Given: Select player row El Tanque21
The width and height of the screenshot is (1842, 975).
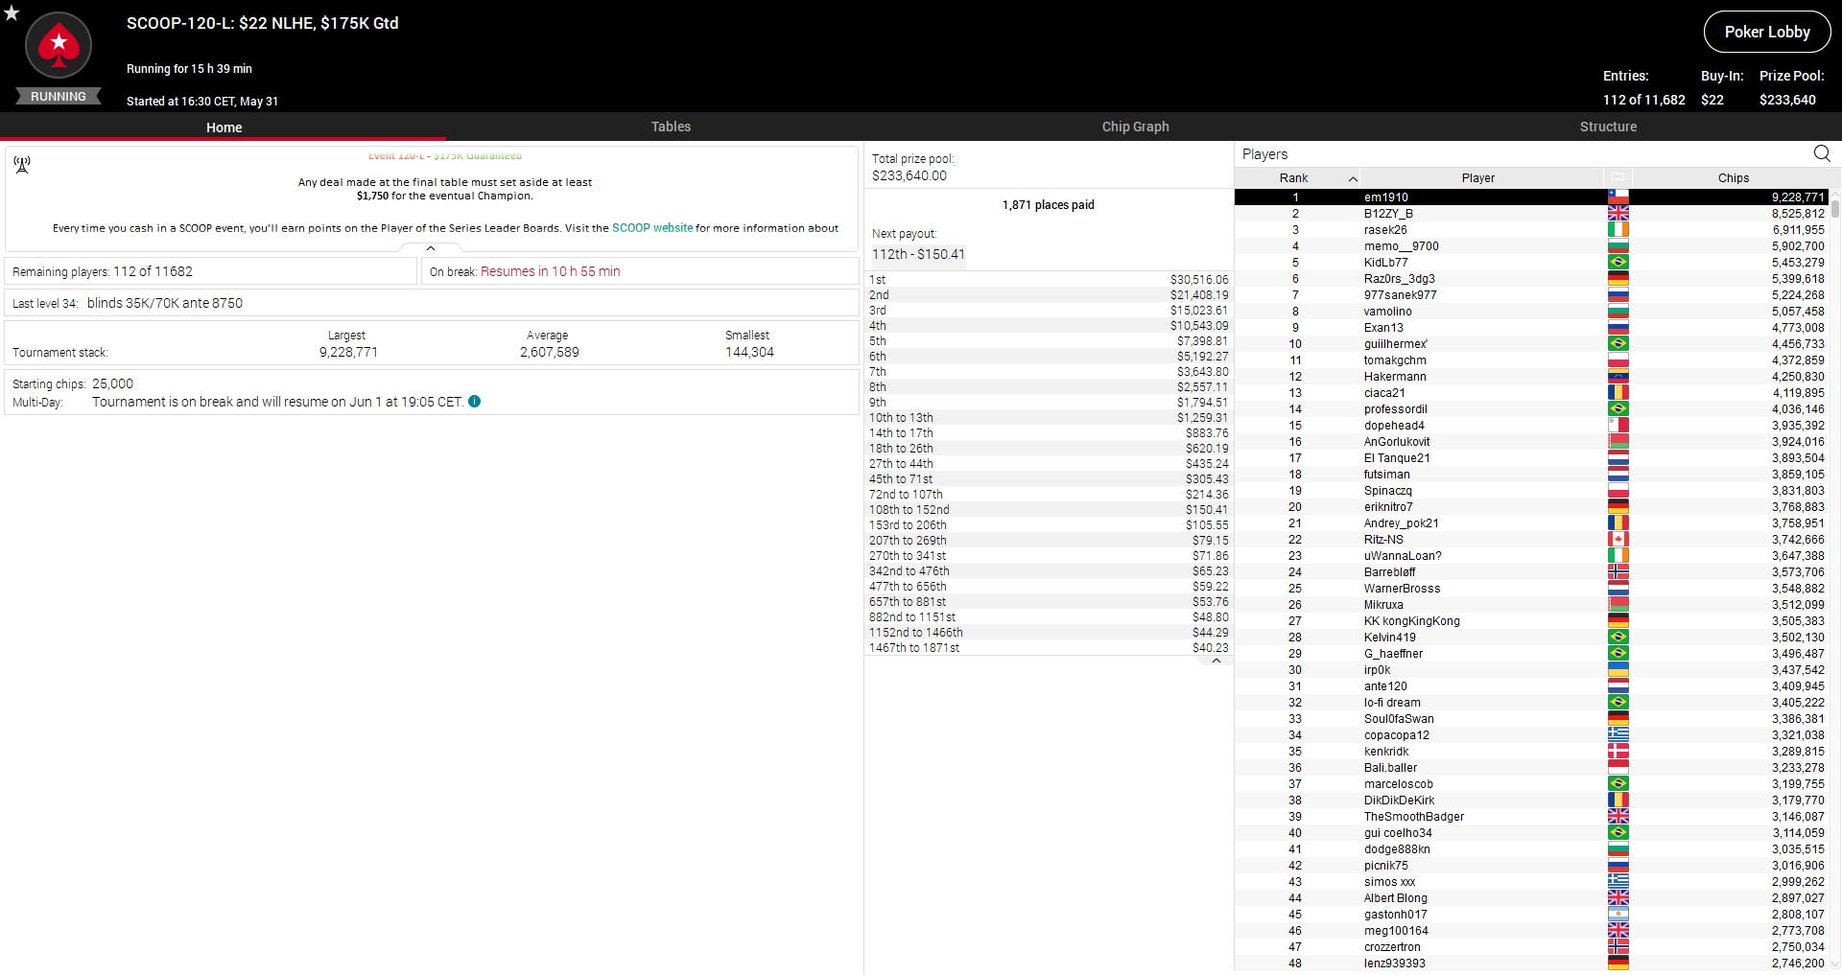Looking at the screenshot, I should [1532, 458].
